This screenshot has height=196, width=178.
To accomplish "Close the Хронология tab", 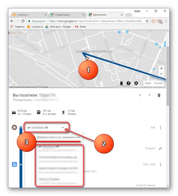I will (x=122, y=15).
